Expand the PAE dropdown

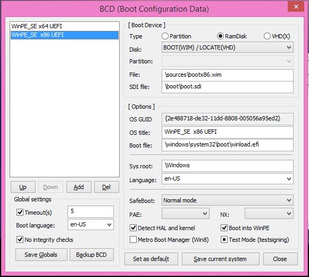186,214
